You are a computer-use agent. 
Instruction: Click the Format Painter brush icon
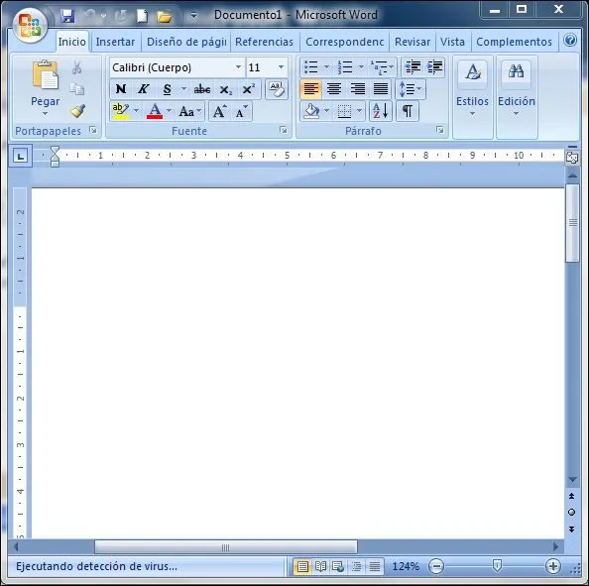pos(78,111)
